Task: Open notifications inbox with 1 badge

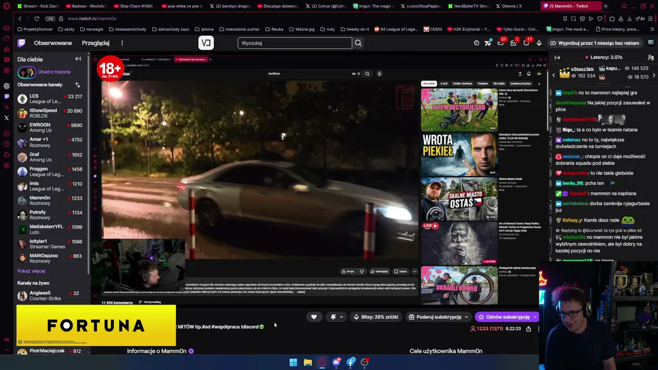Action: 513,43
